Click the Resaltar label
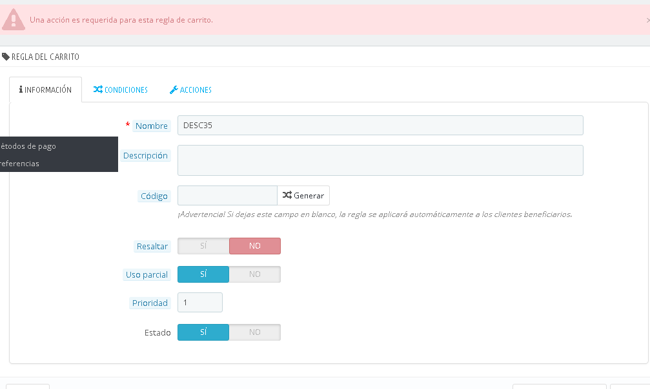The height and width of the screenshot is (389, 650). coord(152,246)
